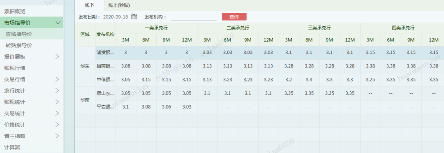The height and width of the screenshot is (153, 444).
Task: Open the calendar date picker icon
Action: pos(134,17)
